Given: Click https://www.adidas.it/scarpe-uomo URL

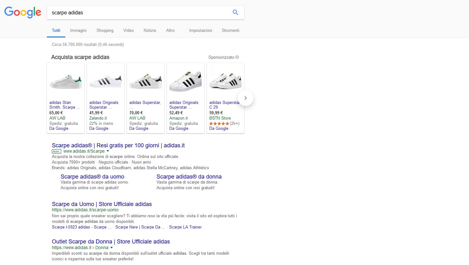Looking at the screenshot, I should coord(85,210).
